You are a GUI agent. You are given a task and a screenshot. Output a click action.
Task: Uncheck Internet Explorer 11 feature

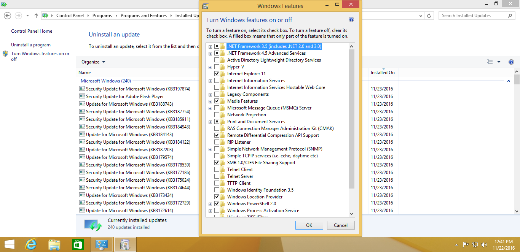click(217, 74)
